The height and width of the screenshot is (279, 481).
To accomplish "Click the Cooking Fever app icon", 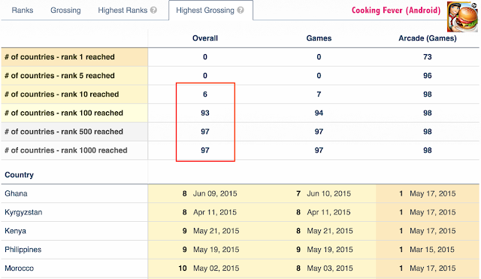I will [x=462, y=17].
